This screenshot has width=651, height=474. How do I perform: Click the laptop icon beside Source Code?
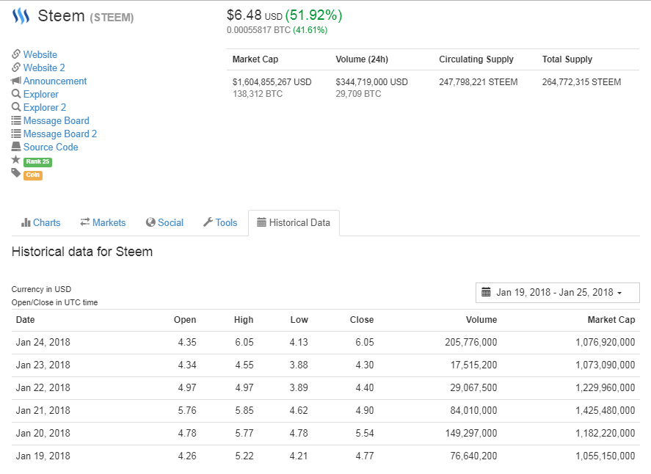tap(16, 147)
